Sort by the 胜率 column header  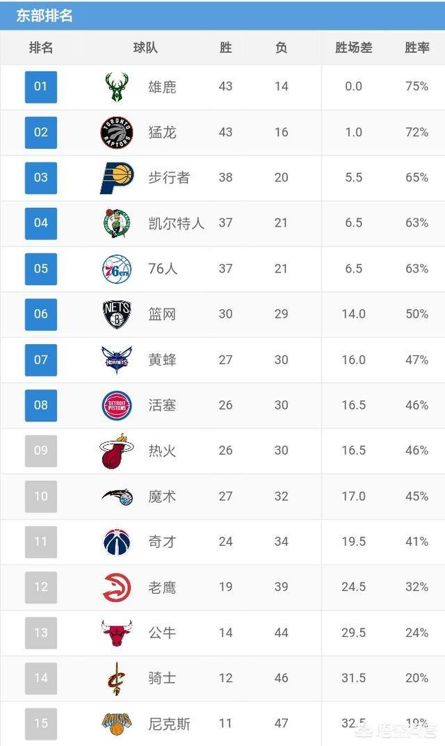point(416,48)
